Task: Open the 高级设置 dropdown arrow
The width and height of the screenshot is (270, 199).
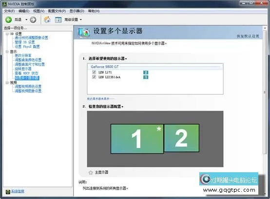Action: pyautogui.click(x=81, y=20)
